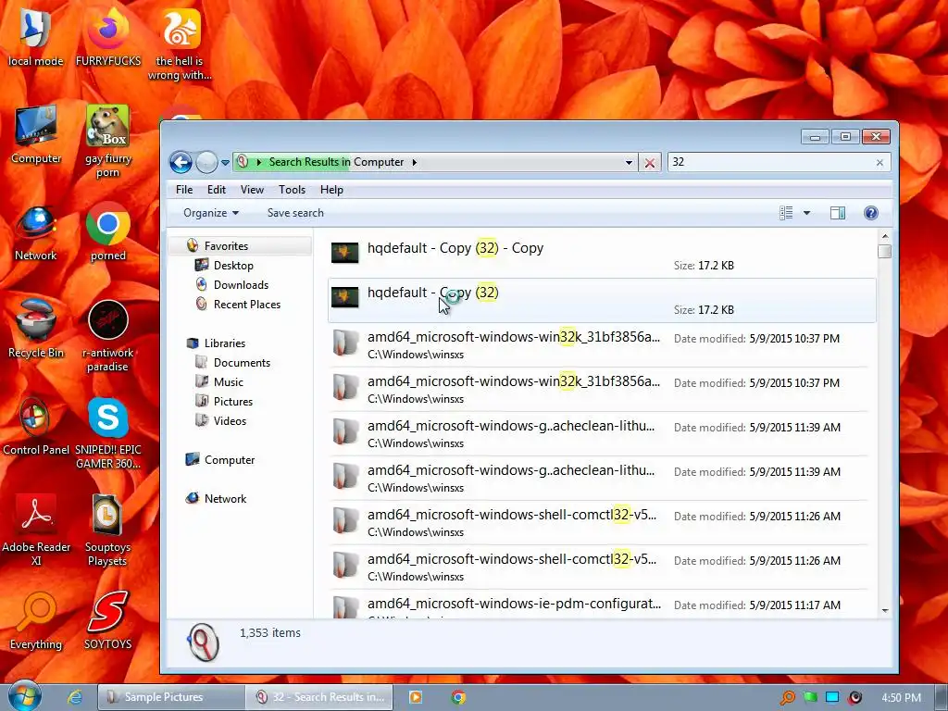The image size is (948, 711).
Task: Open the Network desktop icon
Action: [36, 232]
